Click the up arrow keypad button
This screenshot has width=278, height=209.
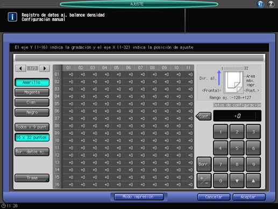point(253,181)
